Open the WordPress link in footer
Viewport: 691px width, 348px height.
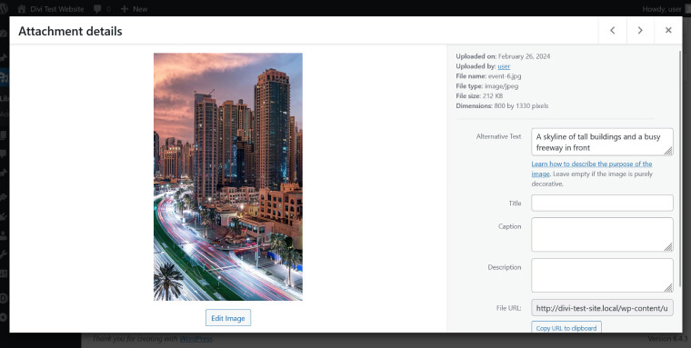[x=195, y=338]
